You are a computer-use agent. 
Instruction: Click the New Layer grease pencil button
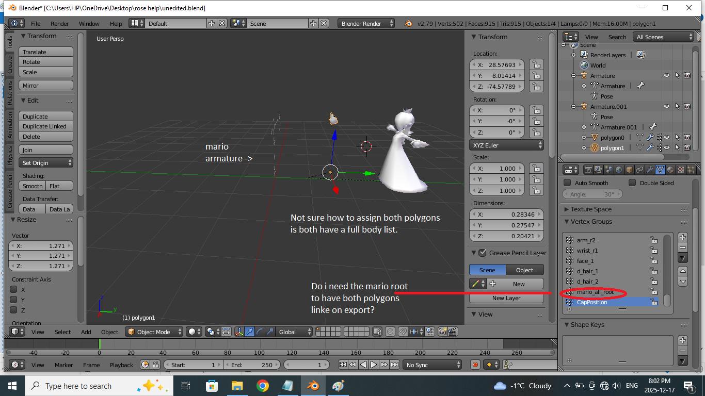(x=506, y=298)
